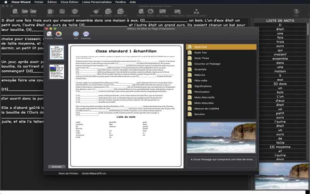Open the Format tool in the print layout editor
This screenshot has width=310, height=194.
49,35
